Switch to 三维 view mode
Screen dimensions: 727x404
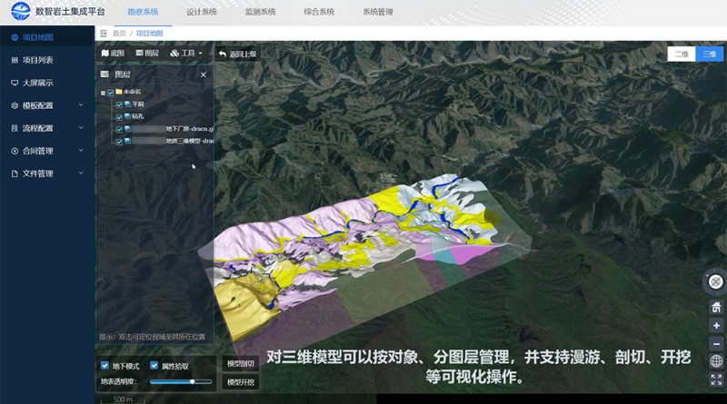click(x=709, y=54)
